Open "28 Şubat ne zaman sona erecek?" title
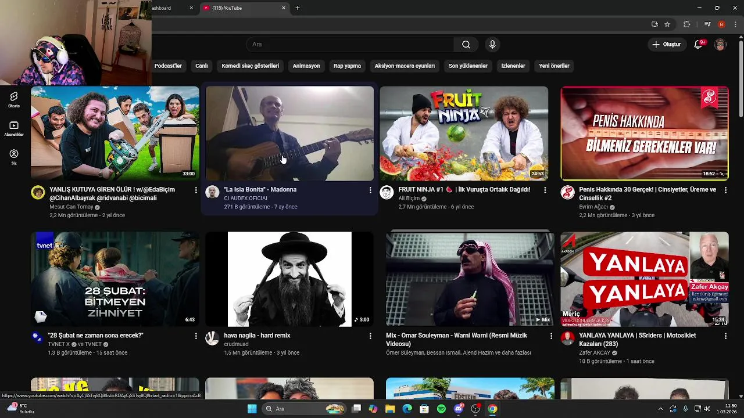744x418 pixels. coord(95,336)
